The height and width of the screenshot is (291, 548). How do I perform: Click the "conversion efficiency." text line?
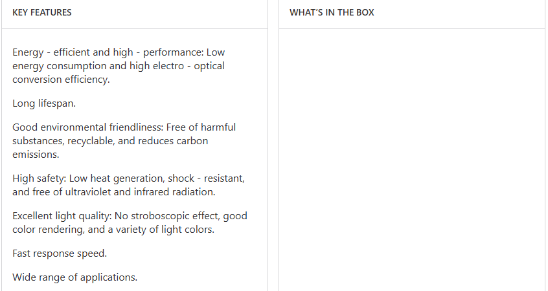click(x=61, y=80)
